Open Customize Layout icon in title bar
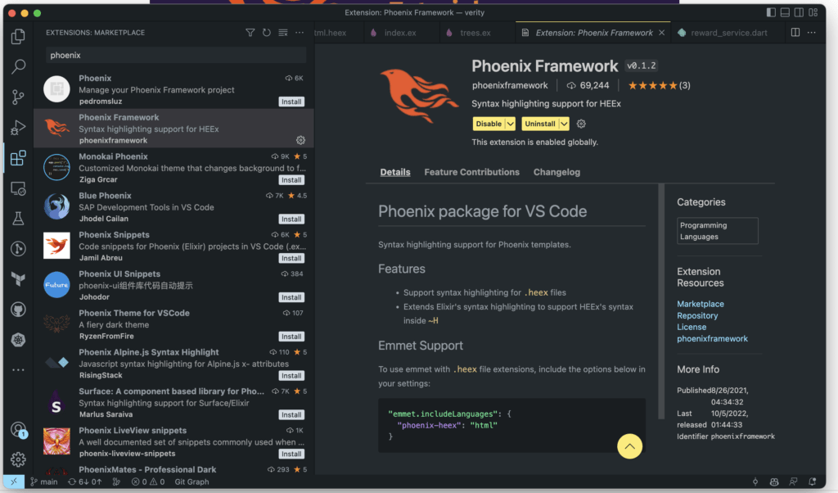 tap(813, 12)
